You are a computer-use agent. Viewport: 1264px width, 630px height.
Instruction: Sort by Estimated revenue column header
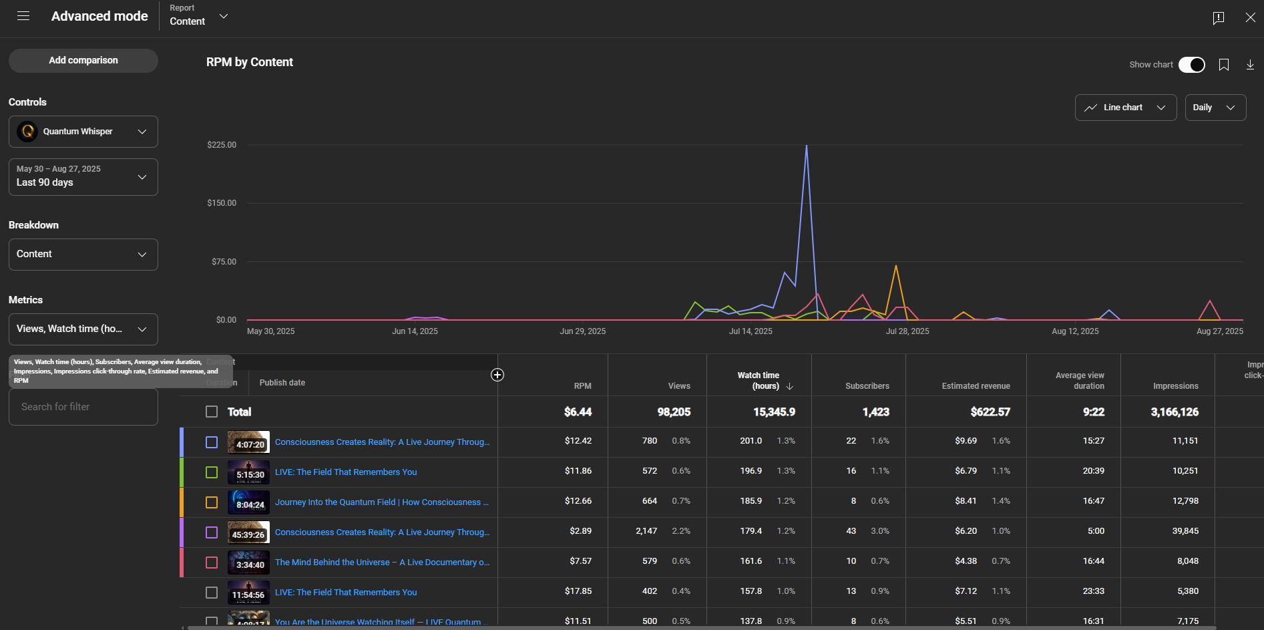click(976, 386)
